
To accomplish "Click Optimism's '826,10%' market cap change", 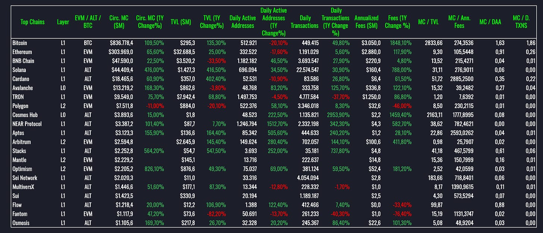I will [154, 169].
